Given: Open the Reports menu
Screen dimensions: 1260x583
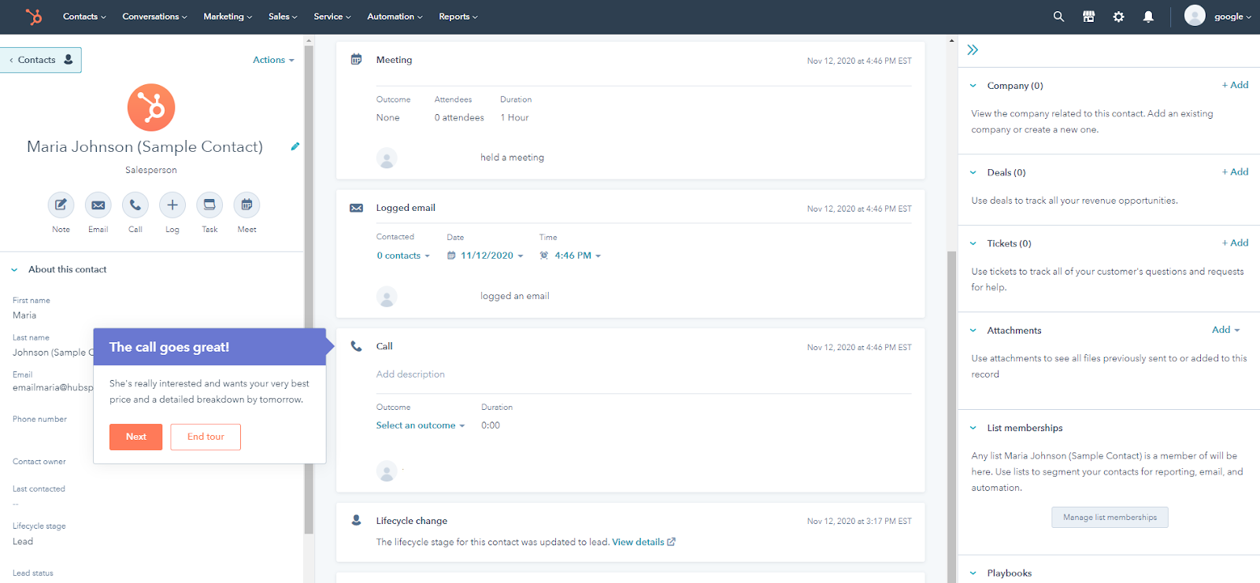Looking at the screenshot, I should pos(458,17).
